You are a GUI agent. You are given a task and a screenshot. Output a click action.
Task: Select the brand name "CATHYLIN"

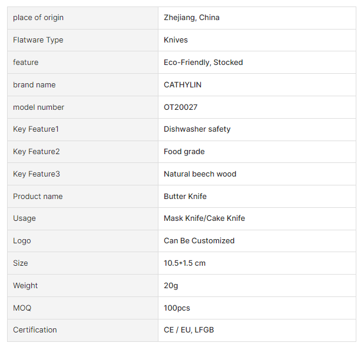183,85
